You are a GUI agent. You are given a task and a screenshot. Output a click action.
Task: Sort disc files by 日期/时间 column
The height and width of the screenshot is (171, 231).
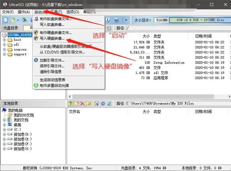click(x=203, y=36)
